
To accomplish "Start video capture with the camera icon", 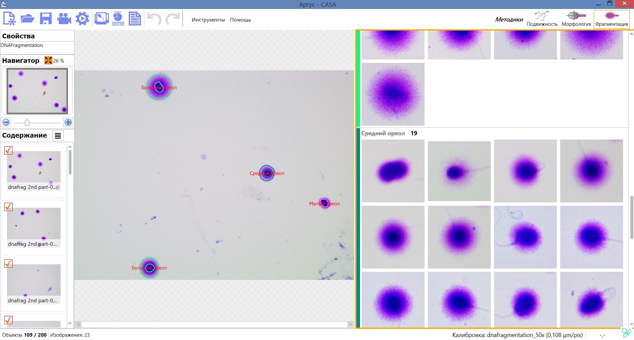I will [x=64, y=19].
